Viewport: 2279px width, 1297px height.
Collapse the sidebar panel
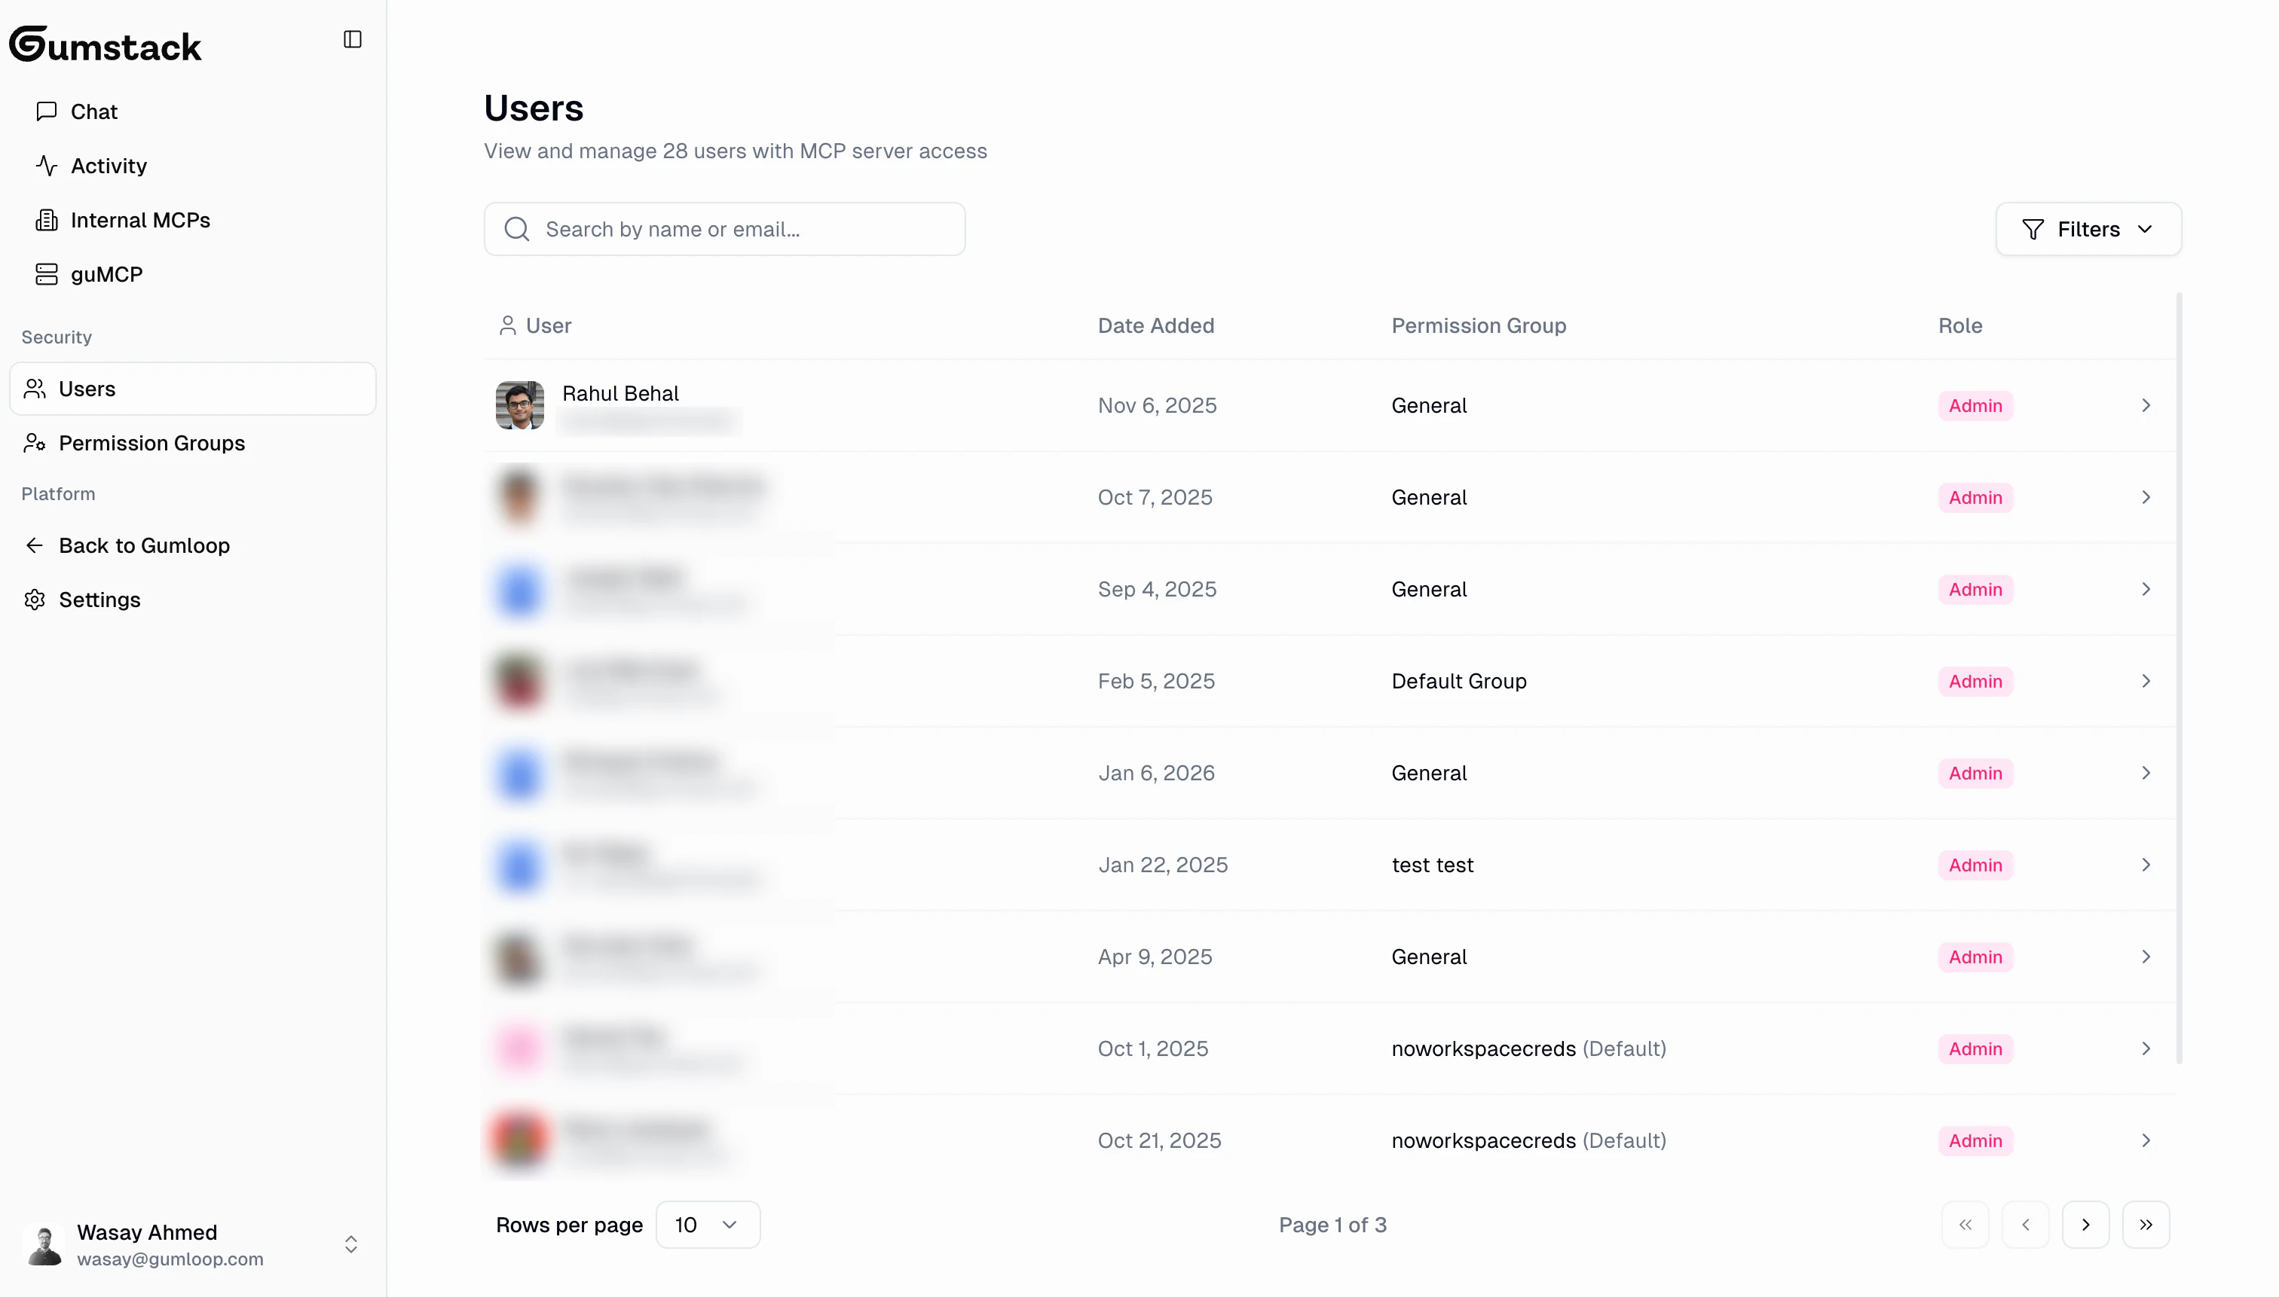click(352, 39)
